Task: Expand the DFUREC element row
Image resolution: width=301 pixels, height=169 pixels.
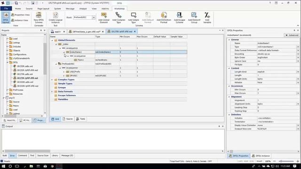Action: click(64, 76)
